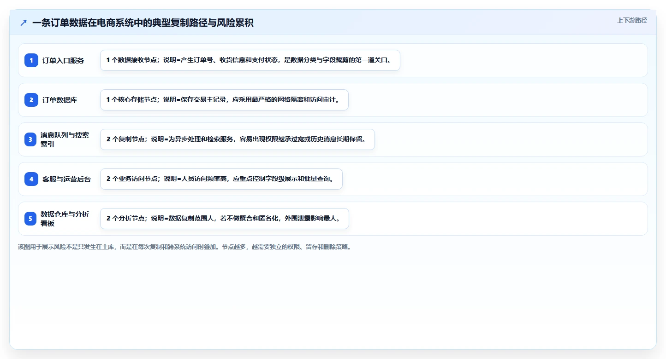Image resolution: width=666 pixels, height=359 pixels.
Task: Click the number 2 step badge
Action: [x=31, y=100]
